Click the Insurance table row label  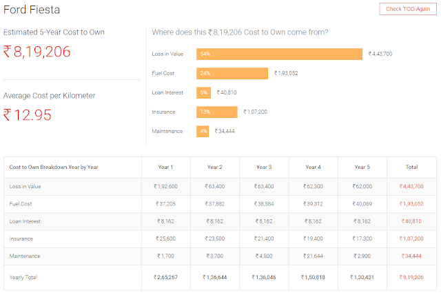(21, 238)
